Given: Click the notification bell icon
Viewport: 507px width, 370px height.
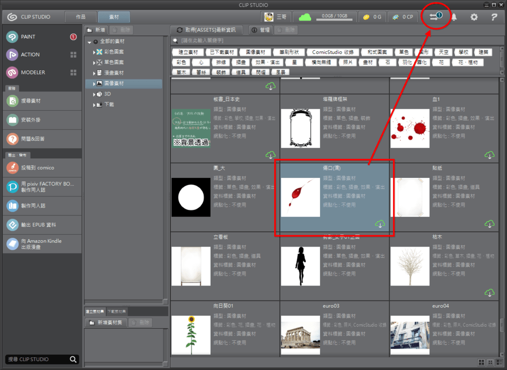Looking at the screenshot, I should pos(454,17).
